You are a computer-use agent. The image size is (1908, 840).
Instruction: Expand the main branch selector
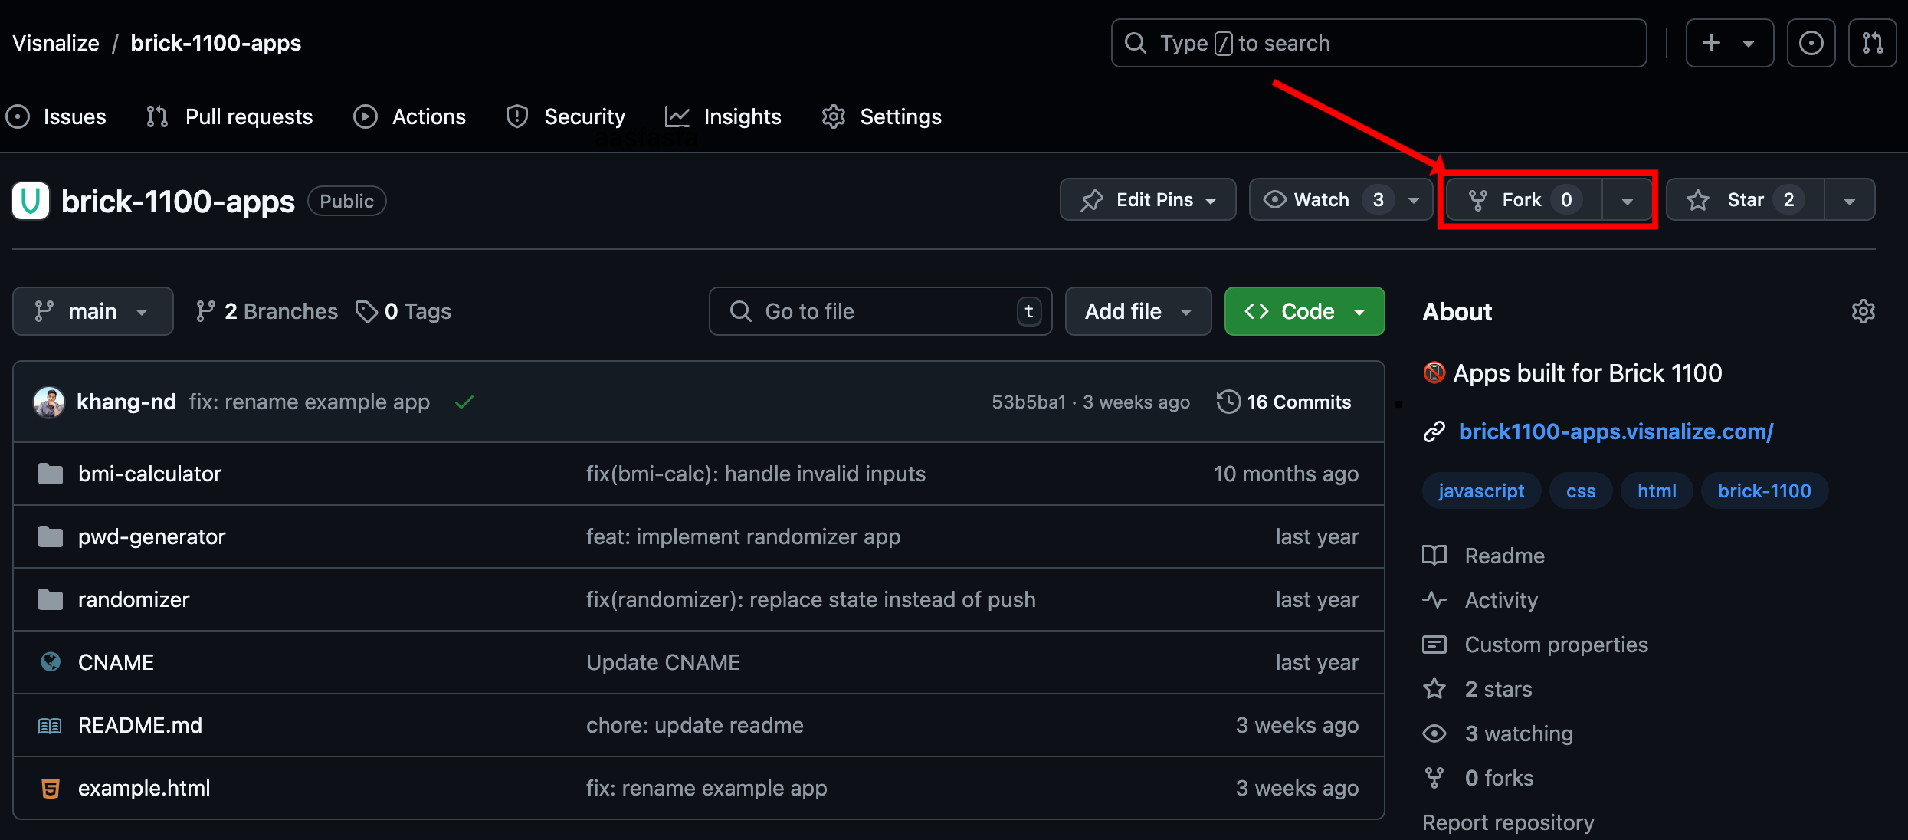(93, 311)
